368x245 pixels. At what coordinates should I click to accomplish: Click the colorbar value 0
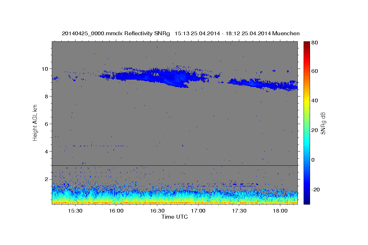[x=313, y=160]
